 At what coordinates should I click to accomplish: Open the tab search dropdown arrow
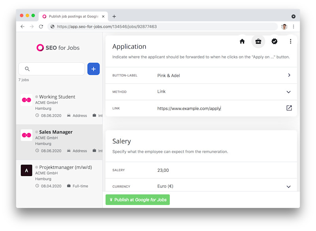click(x=293, y=16)
